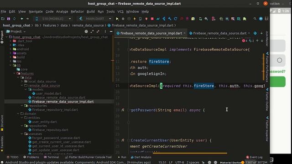Click the UTF-8 encoding in status bar
The width and height of the screenshot is (292, 164).
[179, 162]
